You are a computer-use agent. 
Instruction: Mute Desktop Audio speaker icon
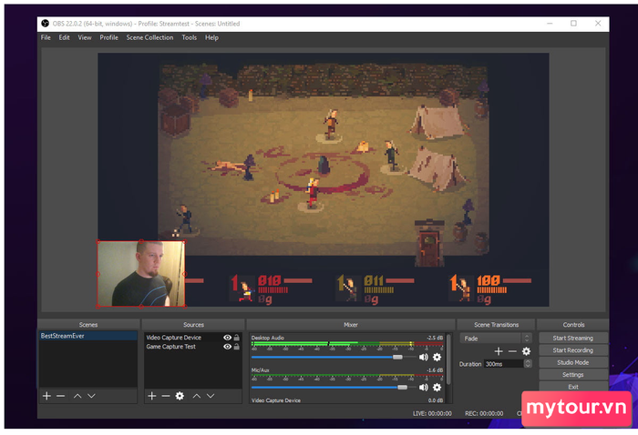click(x=424, y=357)
